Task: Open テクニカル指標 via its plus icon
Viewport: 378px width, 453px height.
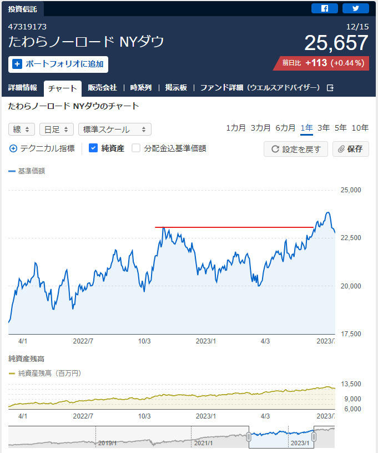Action: point(13,148)
